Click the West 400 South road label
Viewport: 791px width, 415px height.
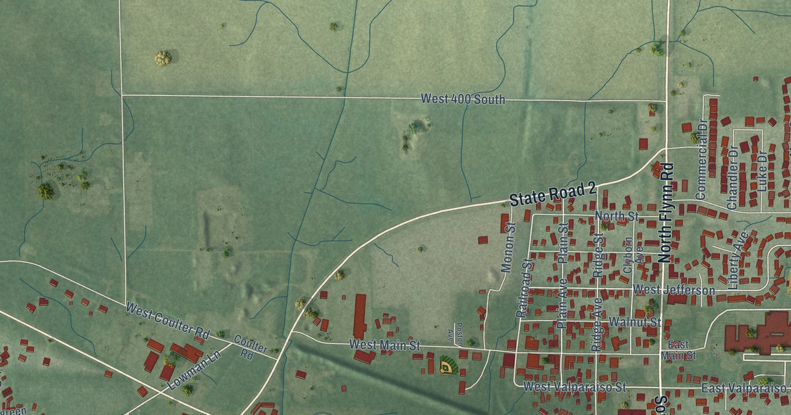463,99
